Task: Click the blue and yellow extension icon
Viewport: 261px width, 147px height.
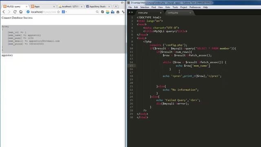Action: pos(108,12)
